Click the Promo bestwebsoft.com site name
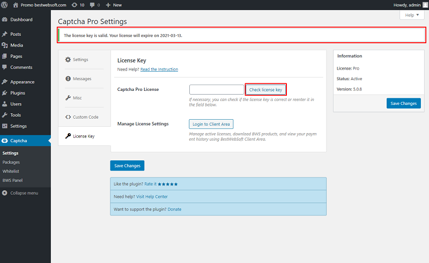 tap(43, 5)
